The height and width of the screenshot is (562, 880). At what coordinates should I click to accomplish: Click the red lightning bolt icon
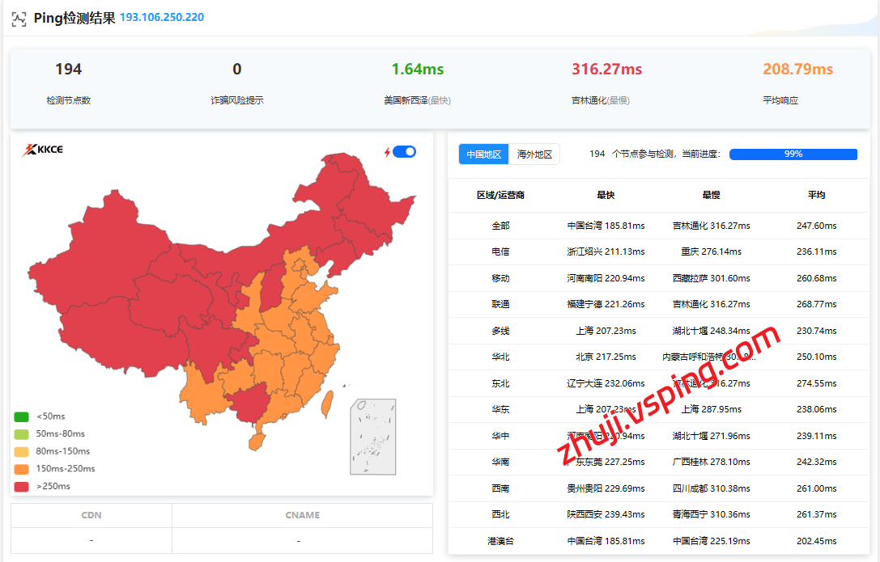click(x=387, y=152)
